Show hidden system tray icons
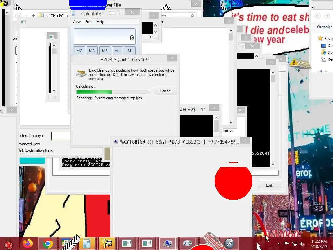The image size is (333, 250). pos(279,244)
